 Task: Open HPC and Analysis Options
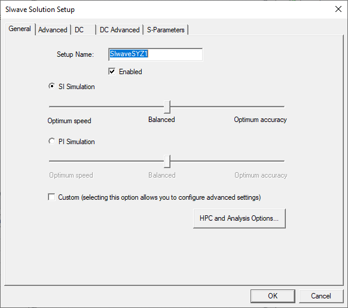click(x=239, y=218)
